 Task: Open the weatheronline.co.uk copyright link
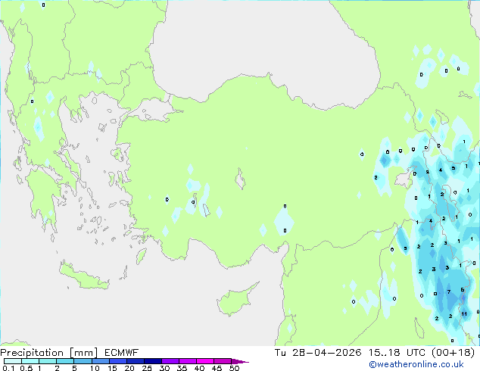click(x=416, y=364)
